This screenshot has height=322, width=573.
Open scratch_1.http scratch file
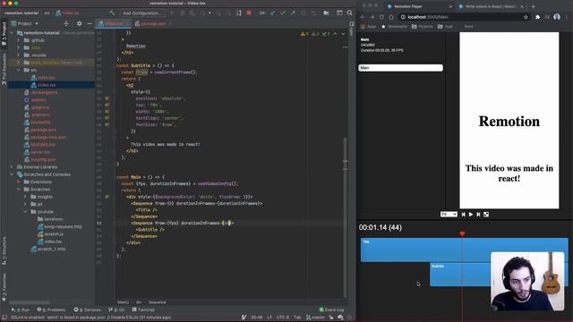pos(48,249)
